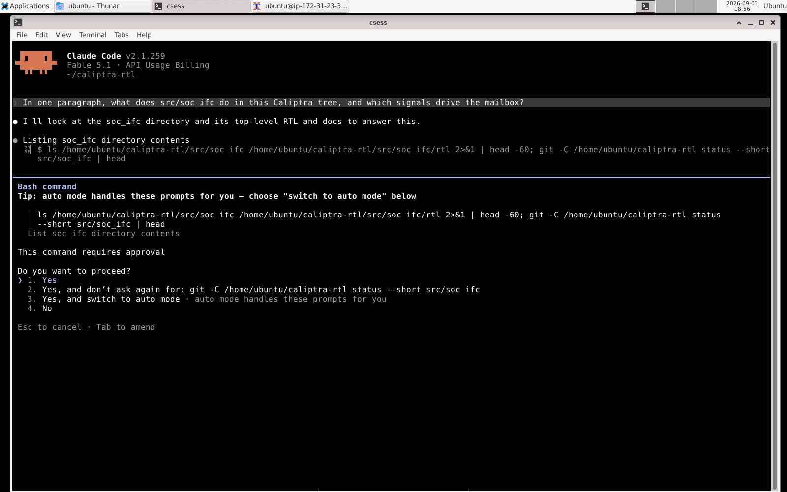This screenshot has height=492, width=787.
Task: Click "I'll look at the soc_ifc directory" response line
Action: [221, 122]
